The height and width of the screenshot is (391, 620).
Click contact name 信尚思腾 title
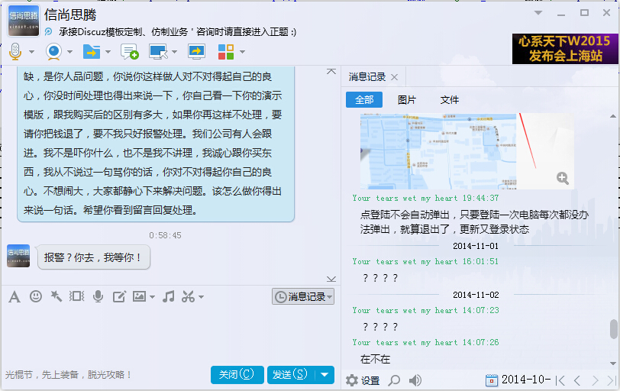tap(70, 15)
